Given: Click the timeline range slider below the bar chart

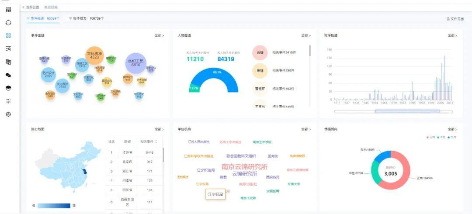Looking at the screenshot, I should (407, 111).
